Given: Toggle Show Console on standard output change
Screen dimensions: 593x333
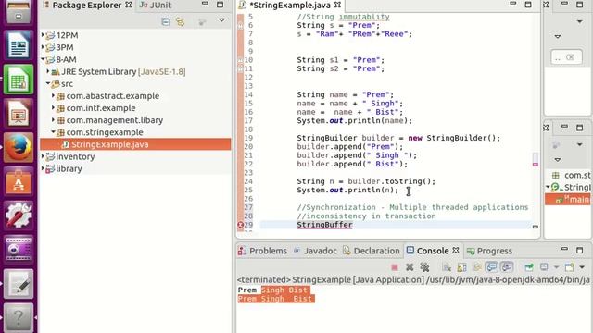Looking at the screenshot, I should coord(492,267).
